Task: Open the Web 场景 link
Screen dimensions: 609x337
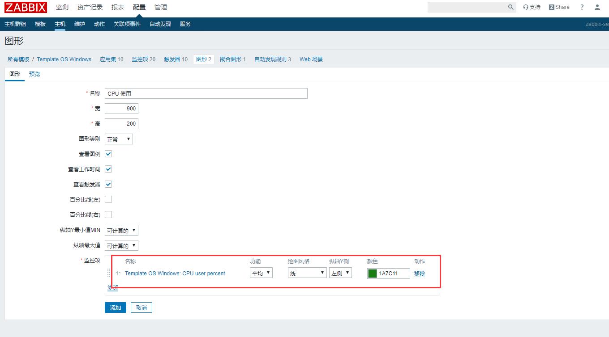Action: click(x=311, y=59)
